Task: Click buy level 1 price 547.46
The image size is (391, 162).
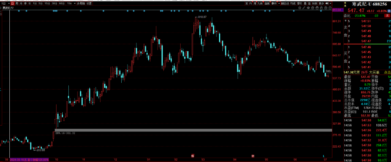Action: (366, 47)
